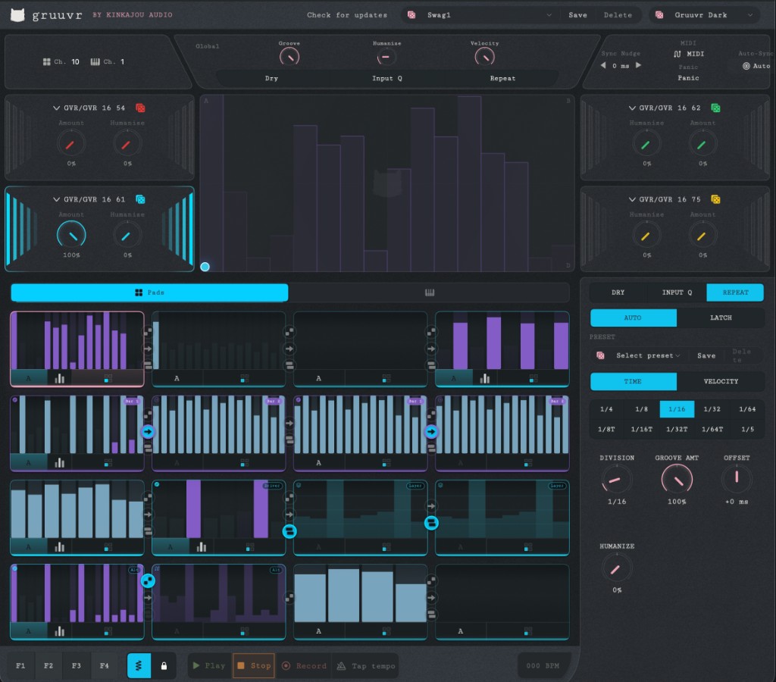This screenshot has height=682, width=776.
Task: Click the highlighted arrow between second-row pads one and two
Action: click(148, 432)
